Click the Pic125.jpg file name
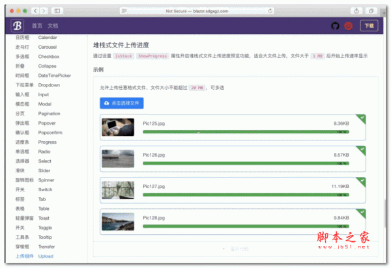 pyautogui.click(x=154, y=124)
